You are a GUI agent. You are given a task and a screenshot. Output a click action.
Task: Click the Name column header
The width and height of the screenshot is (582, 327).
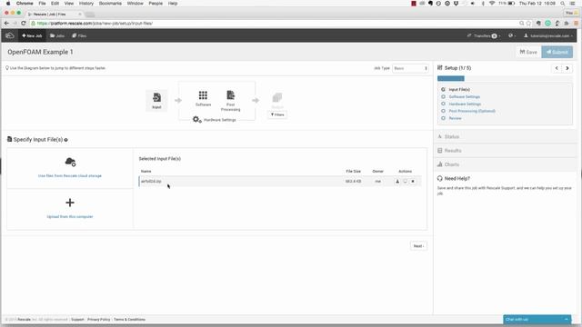coord(145,172)
